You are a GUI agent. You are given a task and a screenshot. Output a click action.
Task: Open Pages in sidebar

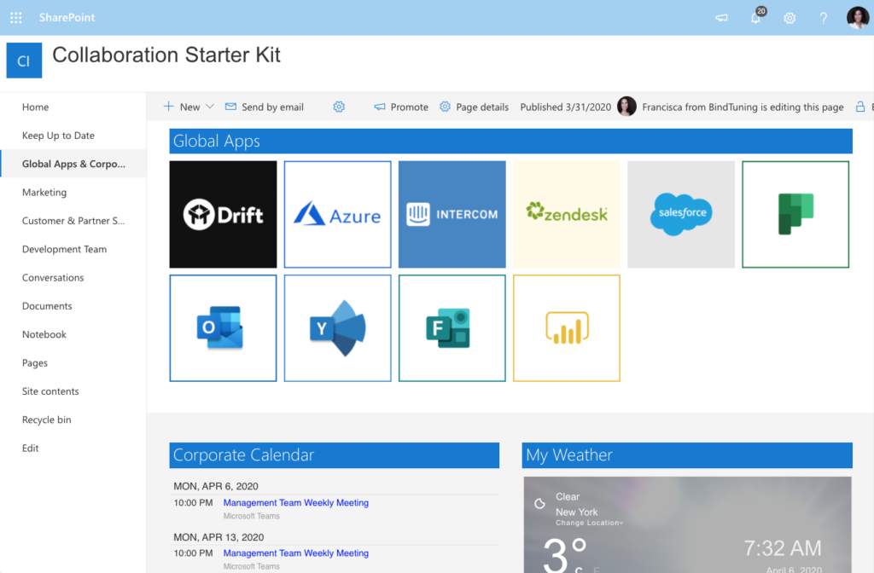tap(34, 362)
